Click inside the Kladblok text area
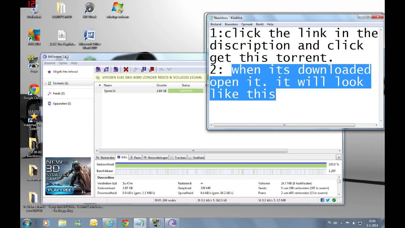This screenshot has width=405, height=228. (x=294, y=75)
